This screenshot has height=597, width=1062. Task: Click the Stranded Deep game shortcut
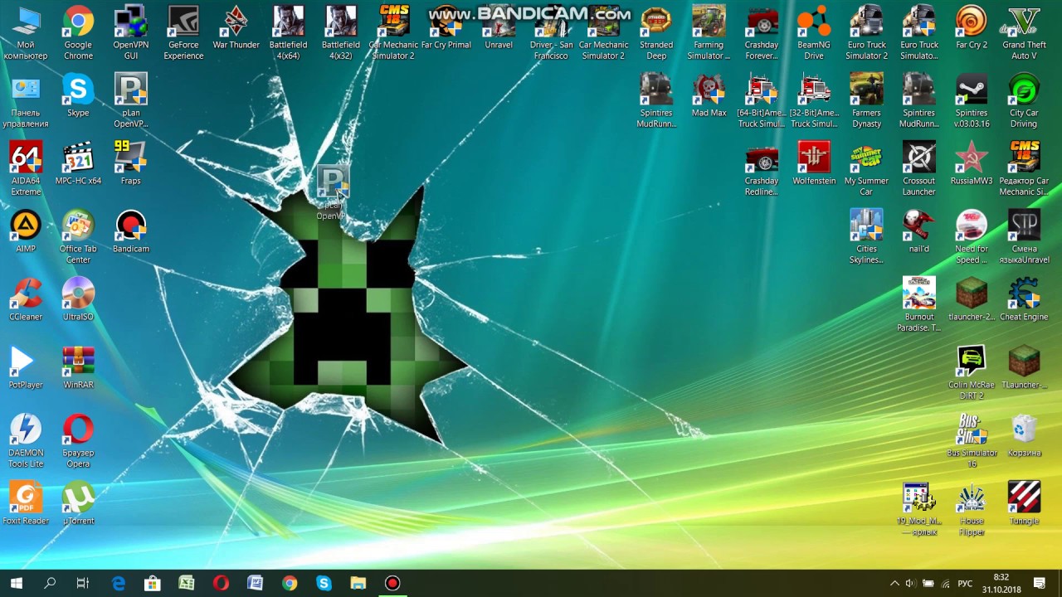point(656,32)
